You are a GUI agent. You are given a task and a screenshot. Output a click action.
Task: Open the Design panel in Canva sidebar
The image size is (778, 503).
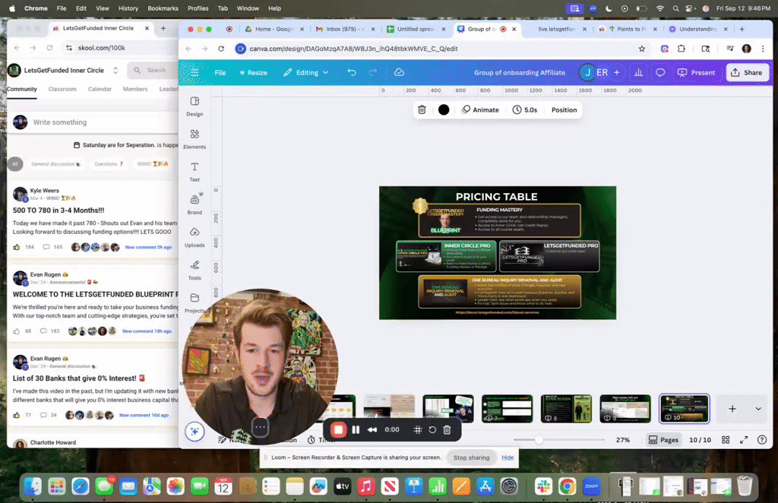pos(194,106)
